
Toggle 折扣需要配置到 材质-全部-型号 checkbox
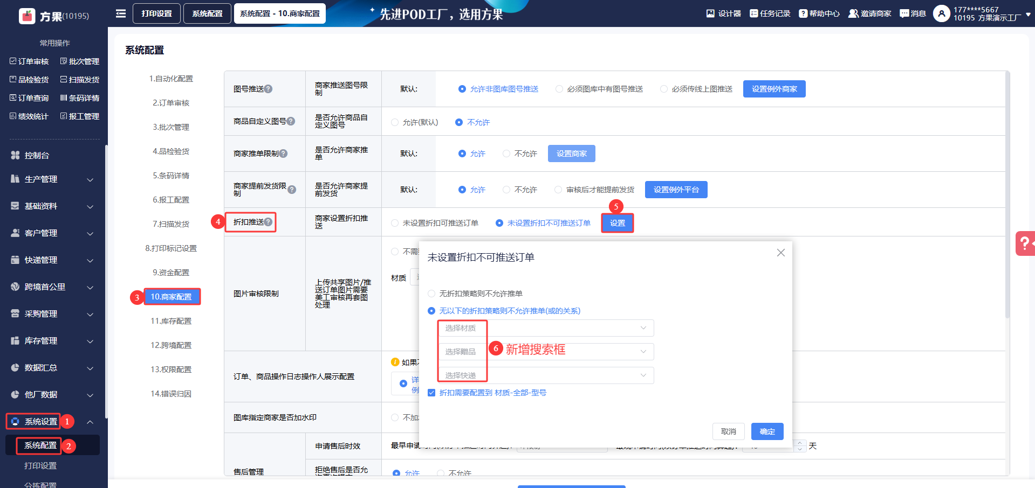[431, 393]
